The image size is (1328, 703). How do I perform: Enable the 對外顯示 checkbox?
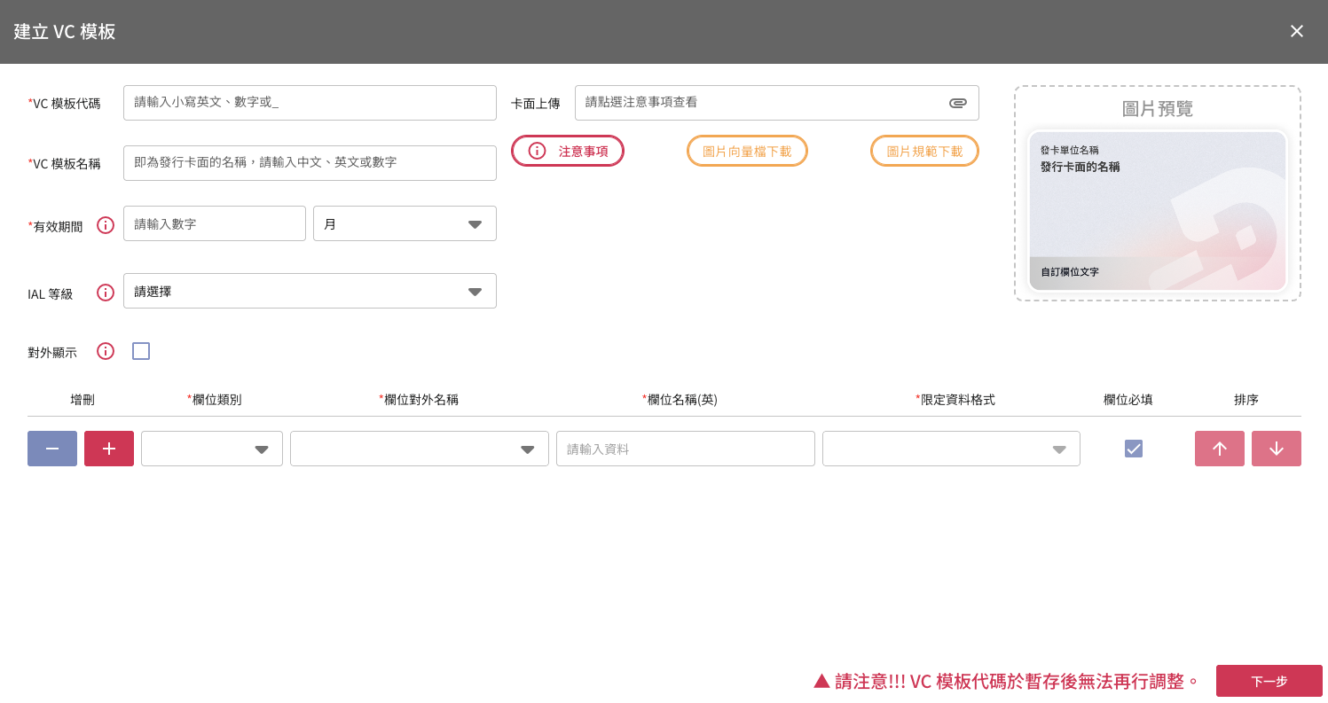141,351
